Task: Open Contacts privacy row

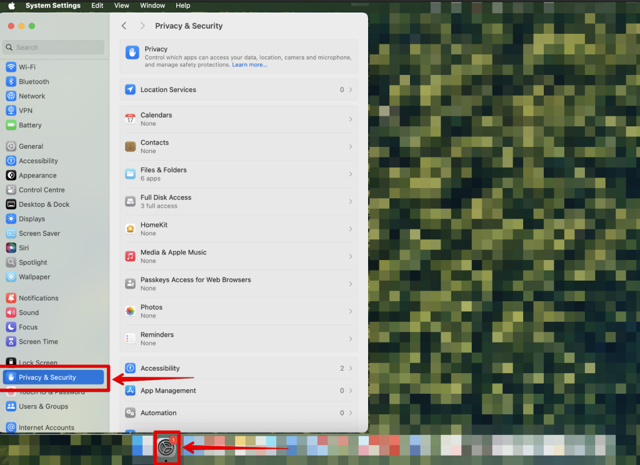Action: [x=239, y=147]
